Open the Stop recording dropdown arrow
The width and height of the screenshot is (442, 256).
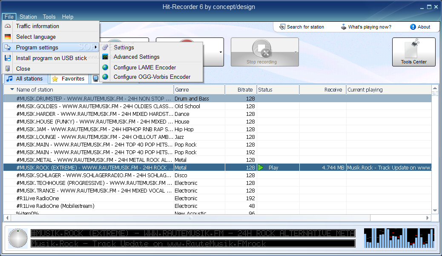pyautogui.click(x=296, y=52)
